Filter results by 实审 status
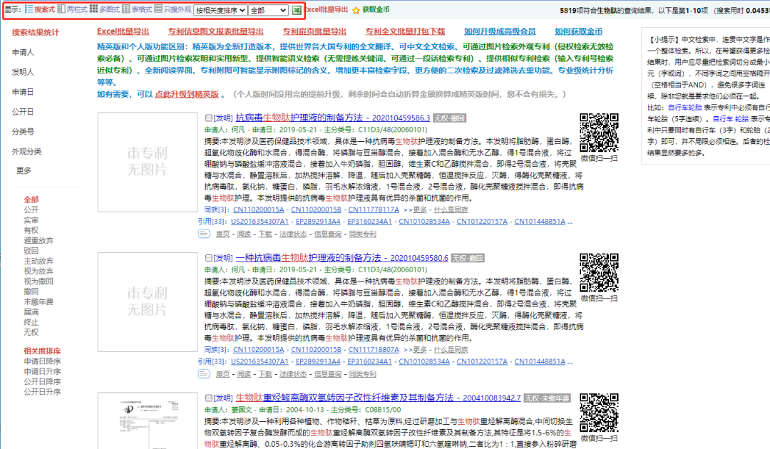Image resolution: width=770 pixels, height=449 pixels. click(31, 220)
